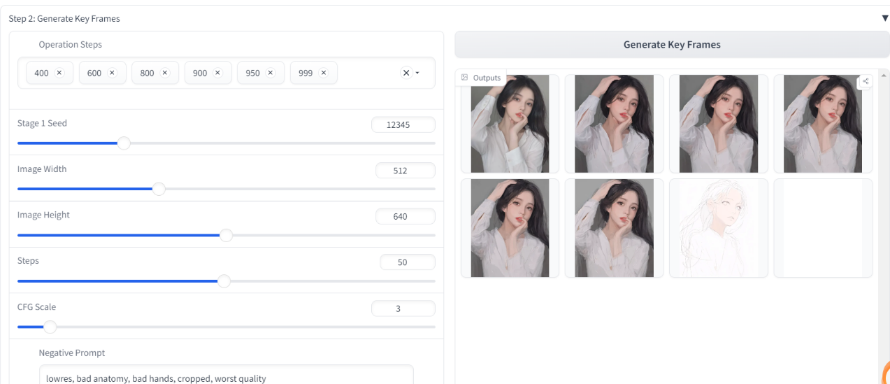Remove the 400 operation step tag

point(59,73)
